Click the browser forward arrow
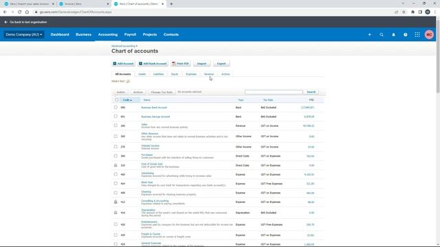 pos(12,12)
